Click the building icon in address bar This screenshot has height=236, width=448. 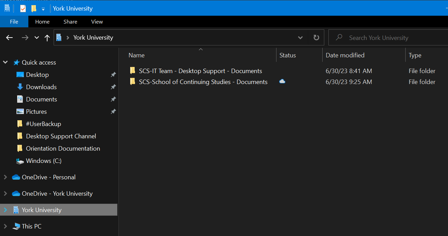click(59, 38)
